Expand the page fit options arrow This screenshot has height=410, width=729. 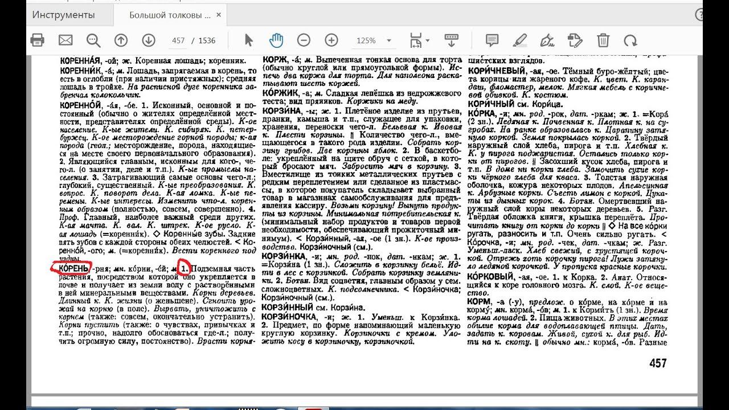click(428, 40)
